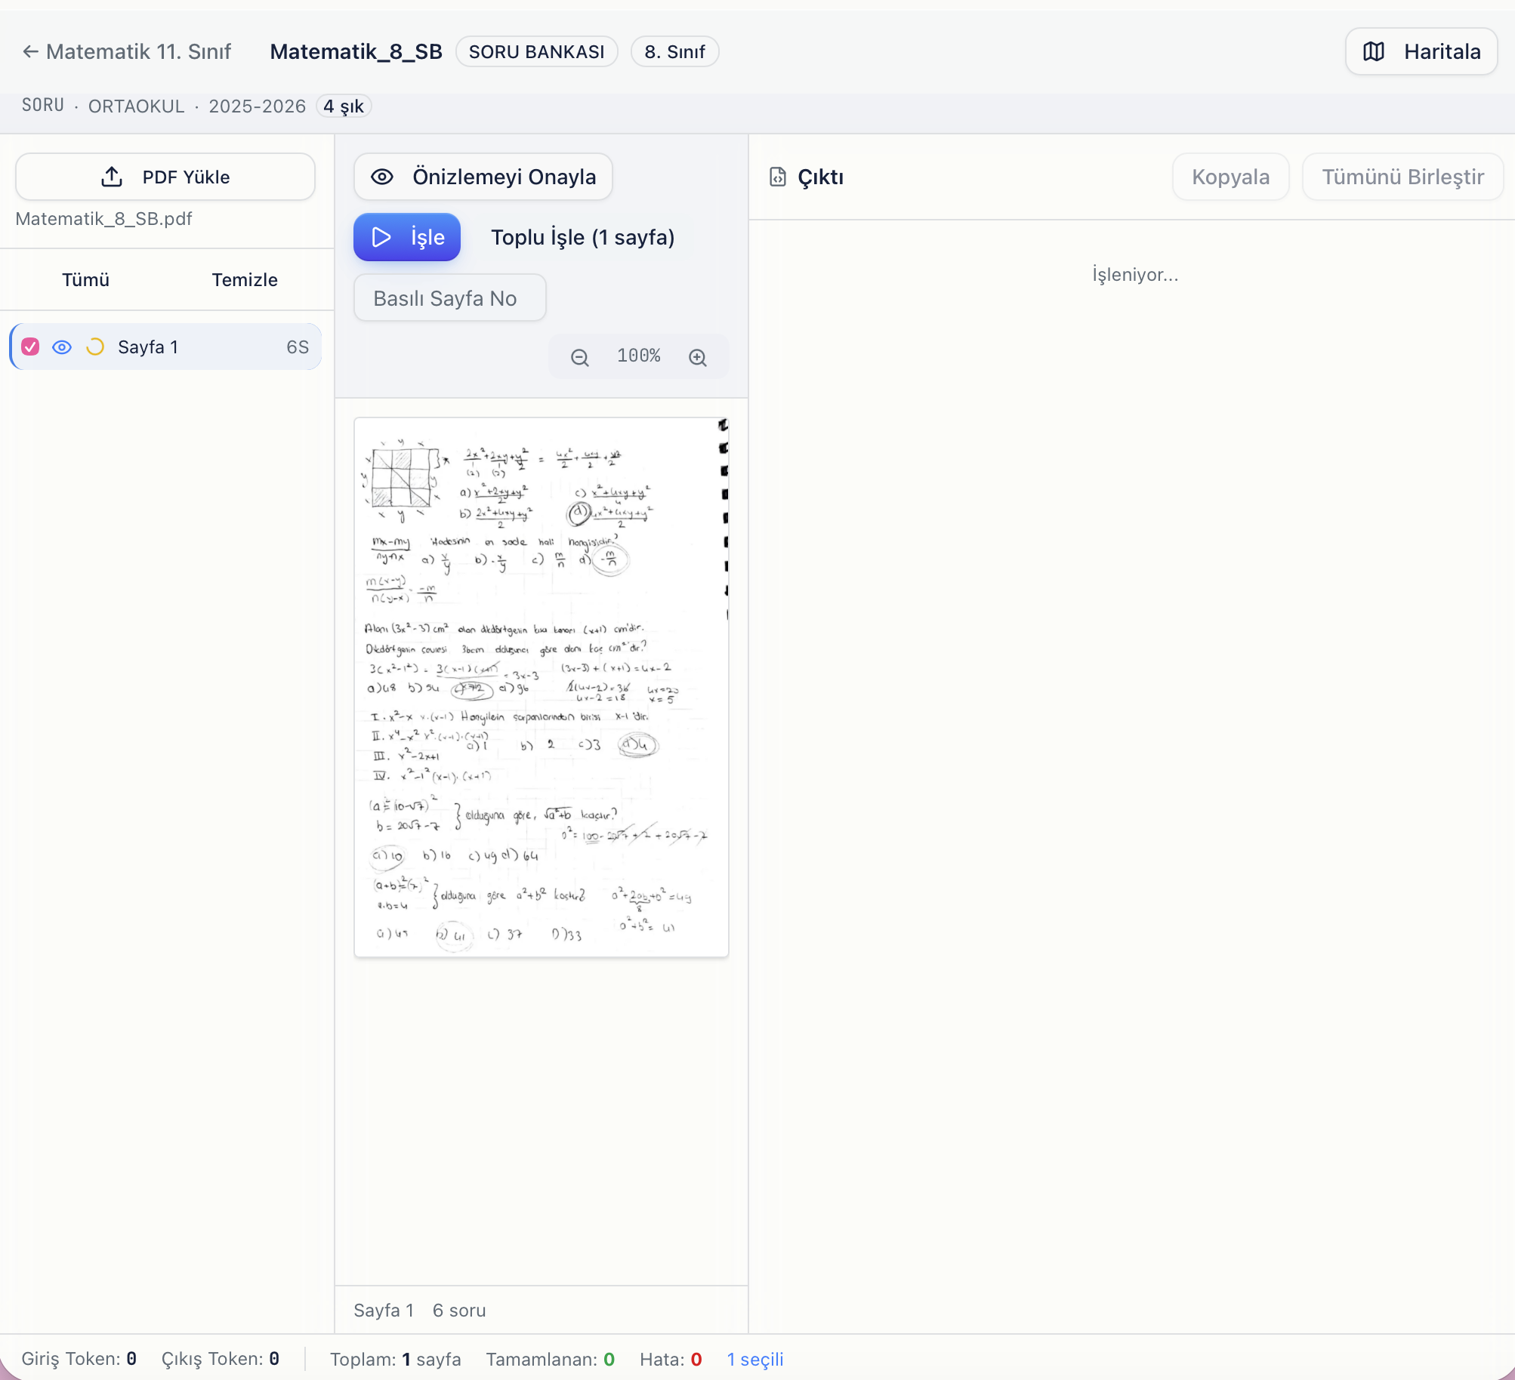Click the Çıktı document icon
This screenshot has height=1380, width=1515.
click(x=778, y=177)
